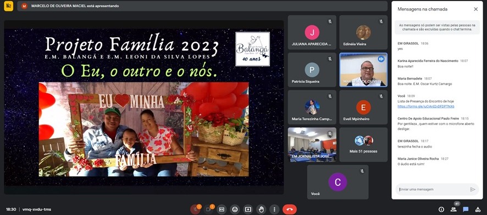Open the emoji reactions button
Image resolution: width=487 pixels, height=215 pixels.
(x=235, y=210)
